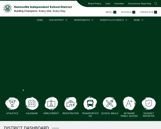Viewport: 161px width, 129px height.
Task: Click the CALENDAR label
Action: point(32,113)
